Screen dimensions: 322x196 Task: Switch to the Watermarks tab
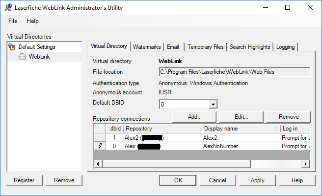pyautogui.click(x=147, y=47)
